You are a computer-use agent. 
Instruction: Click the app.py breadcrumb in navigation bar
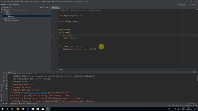pos(16,5)
